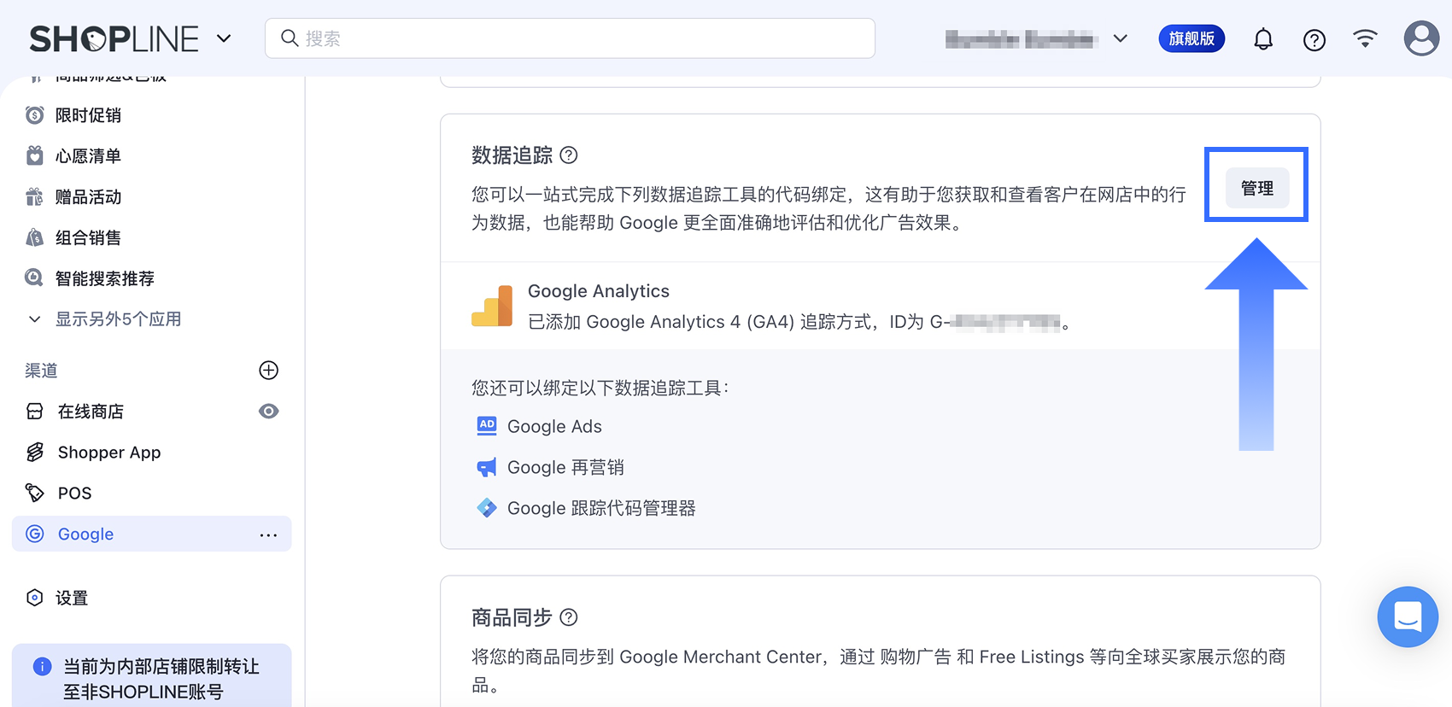Screen dimensions: 1452x707
Task: Open the store name dropdown
Action: [1121, 38]
